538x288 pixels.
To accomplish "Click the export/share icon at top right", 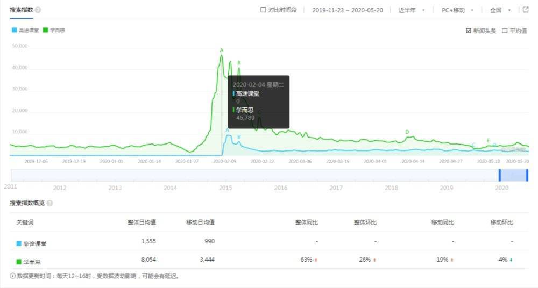I will 526,10.
